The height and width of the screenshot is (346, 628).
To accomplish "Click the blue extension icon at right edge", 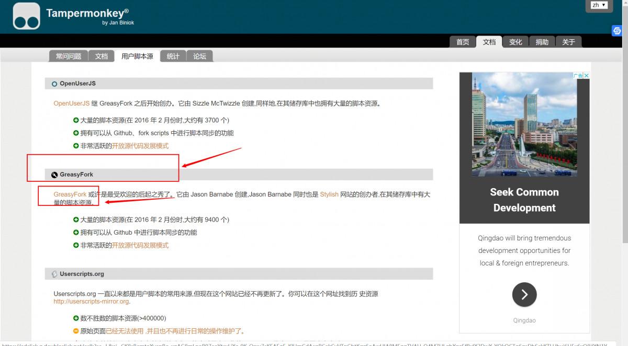I will [x=617, y=31].
